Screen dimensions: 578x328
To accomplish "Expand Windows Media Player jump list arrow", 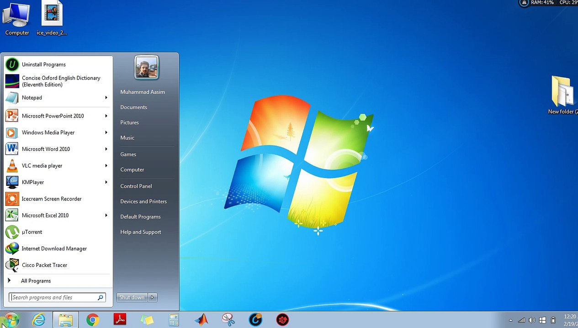I will pos(106,133).
